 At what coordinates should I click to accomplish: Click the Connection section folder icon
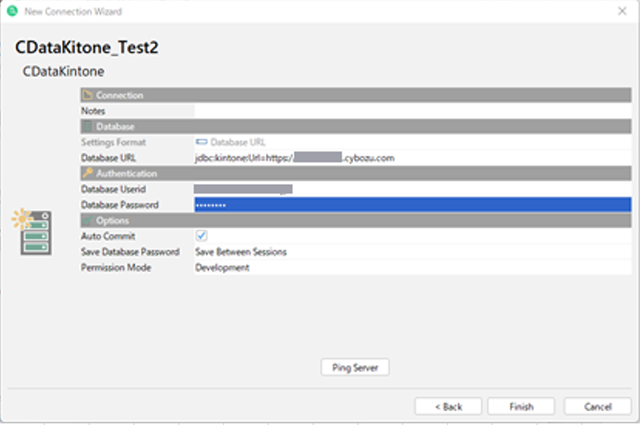tap(87, 95)
